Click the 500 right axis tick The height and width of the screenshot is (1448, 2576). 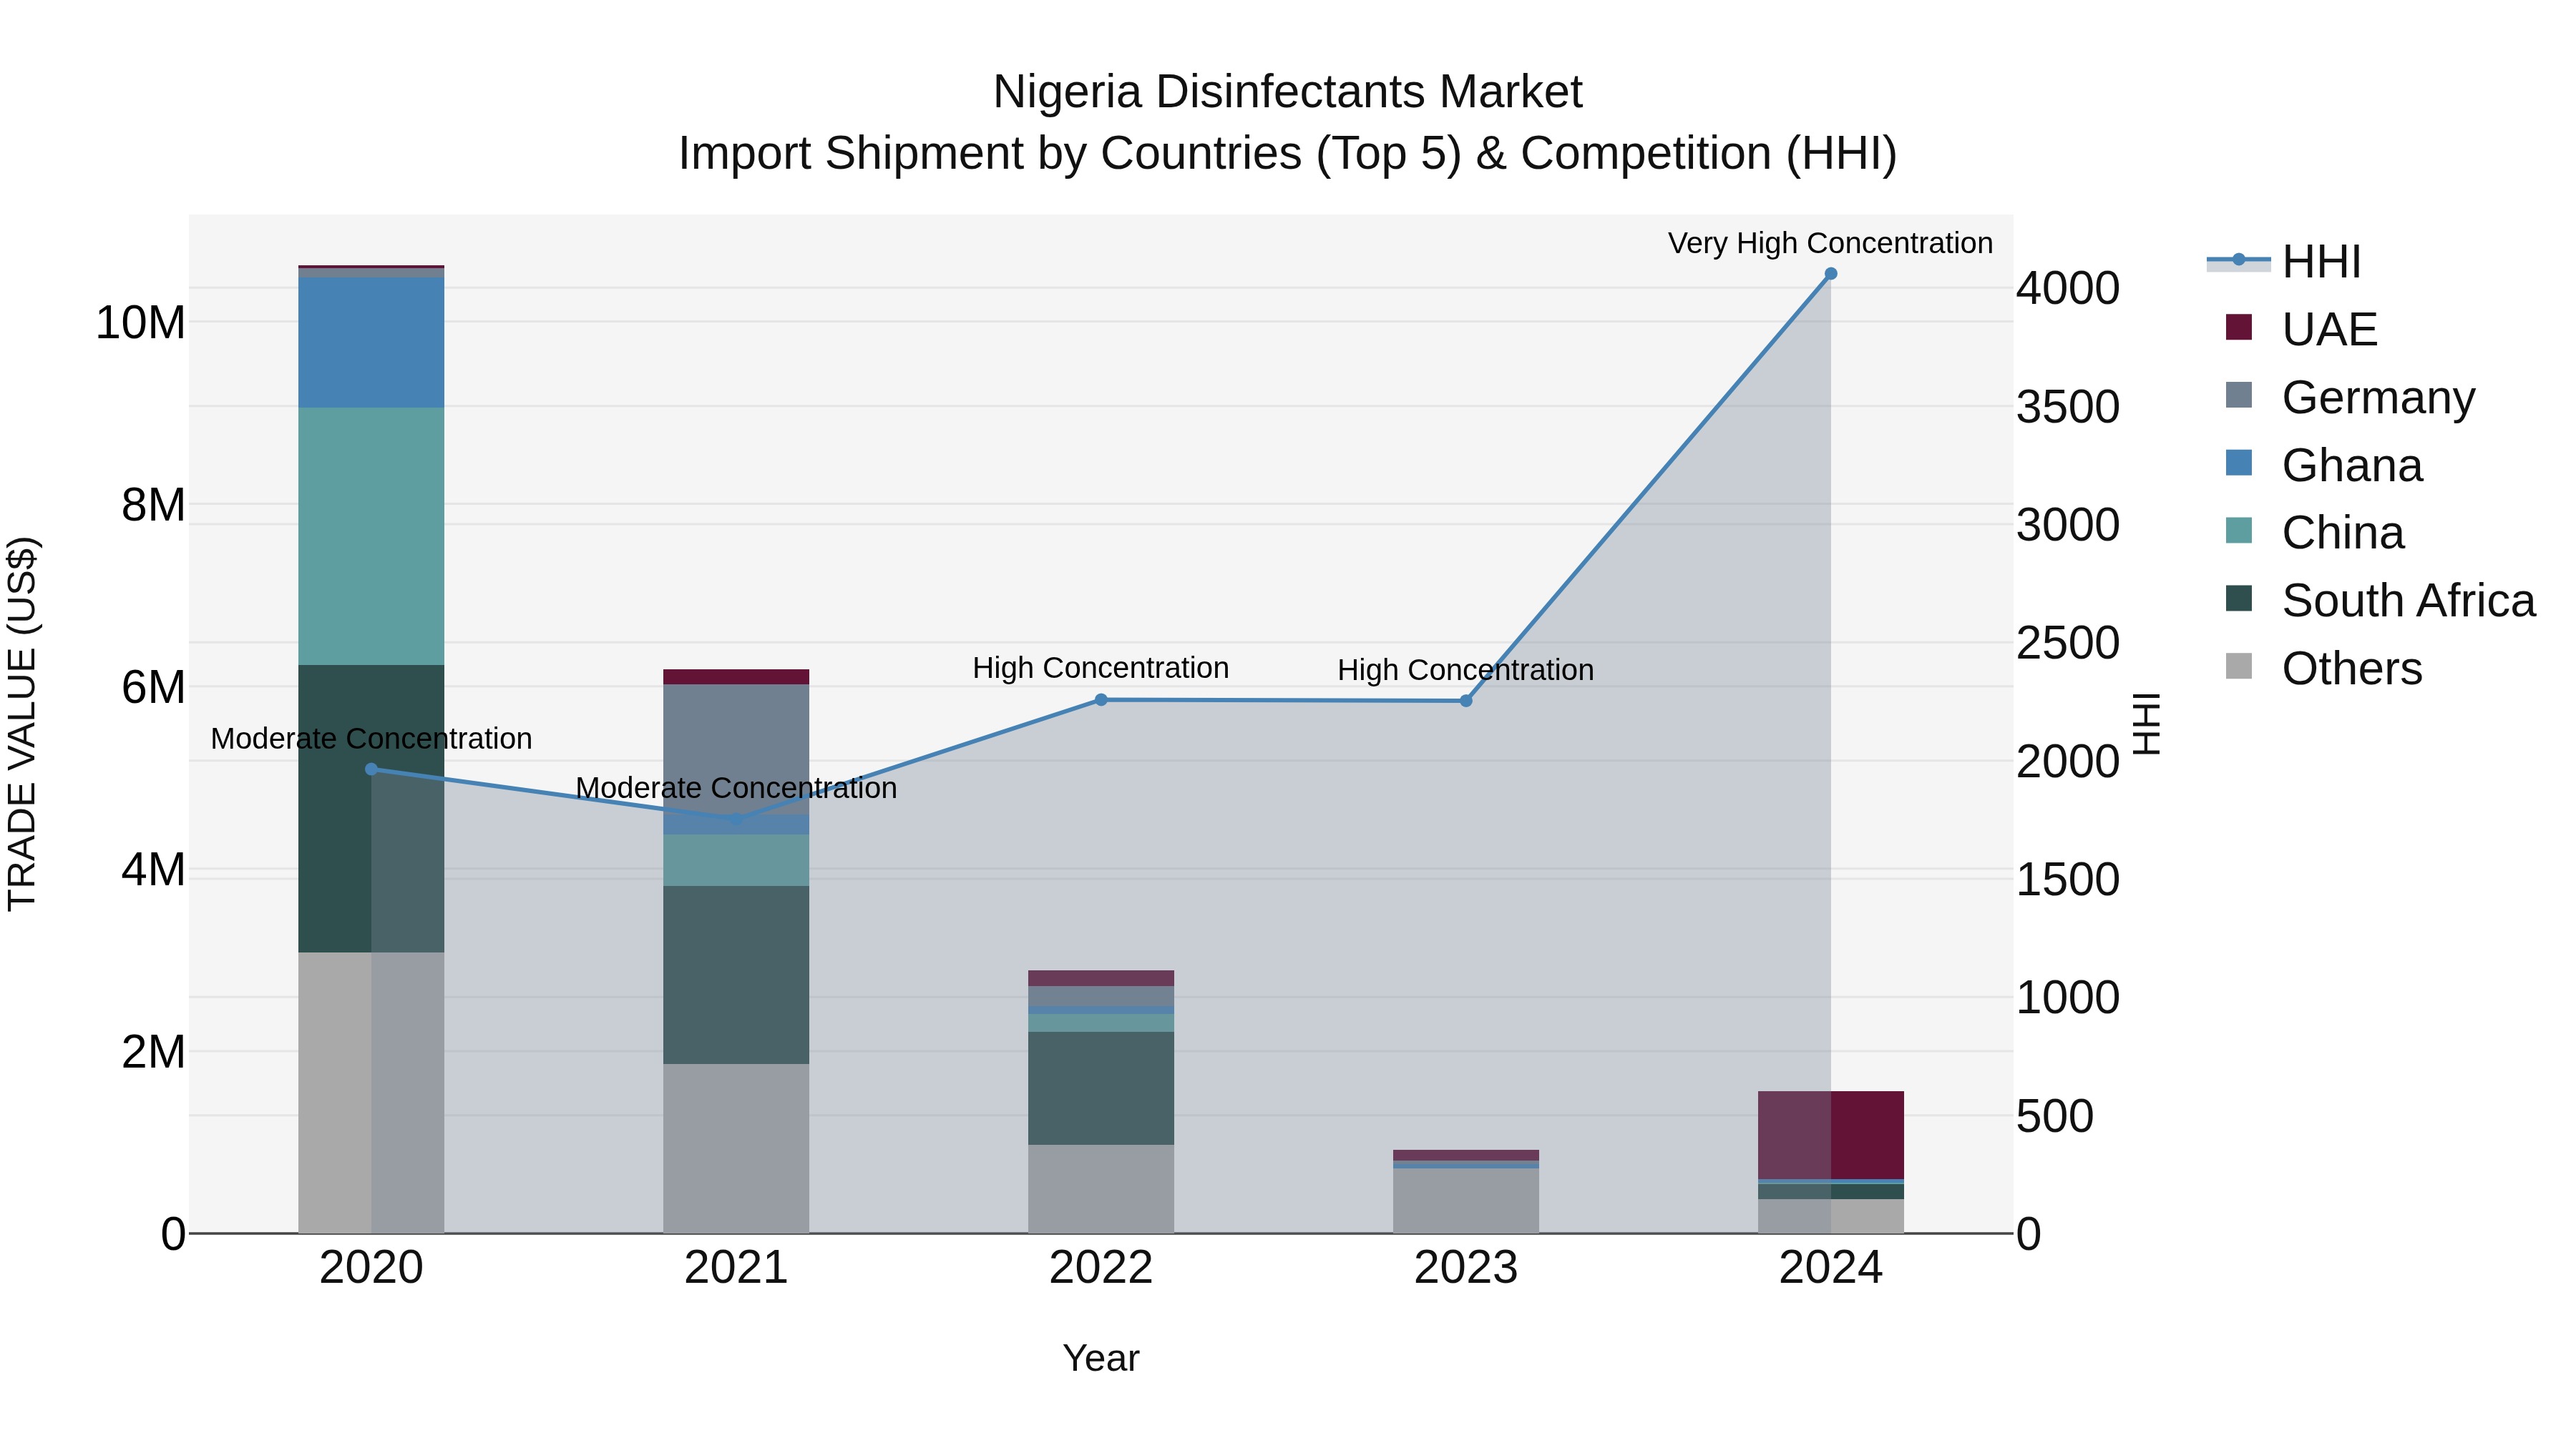[x=2055, y=1116]
